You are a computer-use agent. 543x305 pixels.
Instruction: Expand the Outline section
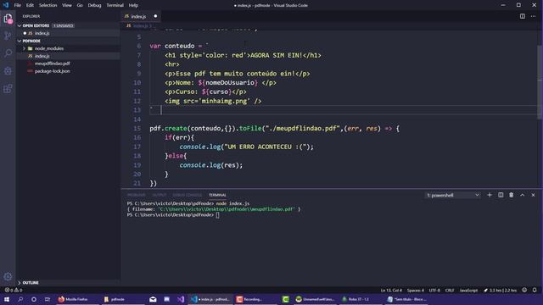tap(20, 282)
